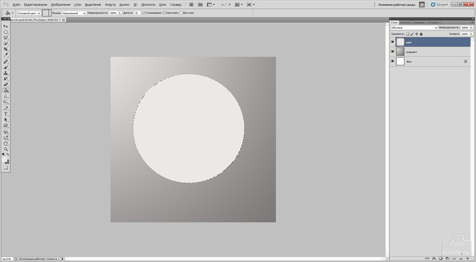
Task: Open the Фильтр menu
Action: [110, 5]
